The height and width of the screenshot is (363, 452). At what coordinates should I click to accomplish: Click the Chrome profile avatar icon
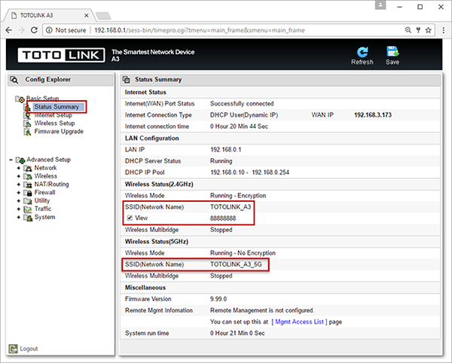coord(380,5)
